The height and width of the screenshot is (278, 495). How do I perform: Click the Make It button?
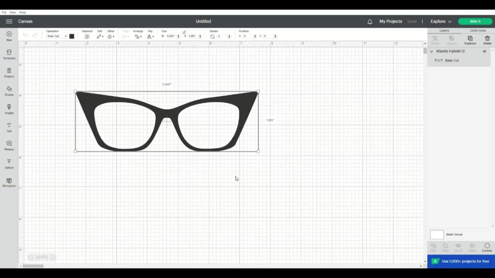coord(475,22)
